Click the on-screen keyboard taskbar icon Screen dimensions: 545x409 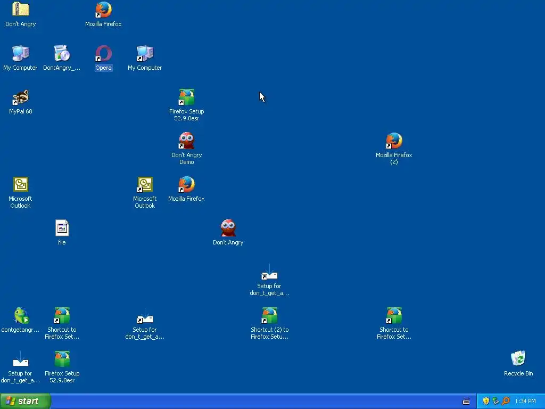(466, 402)
